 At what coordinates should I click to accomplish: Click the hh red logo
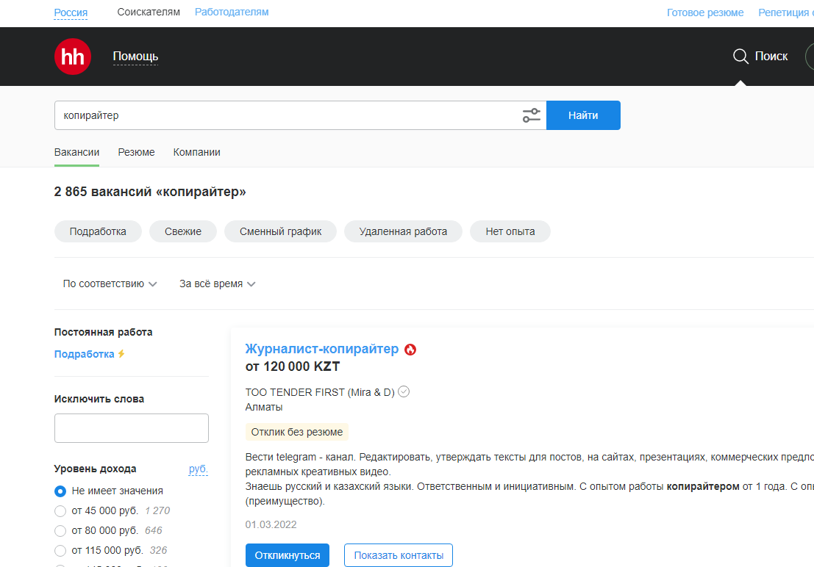73,57
